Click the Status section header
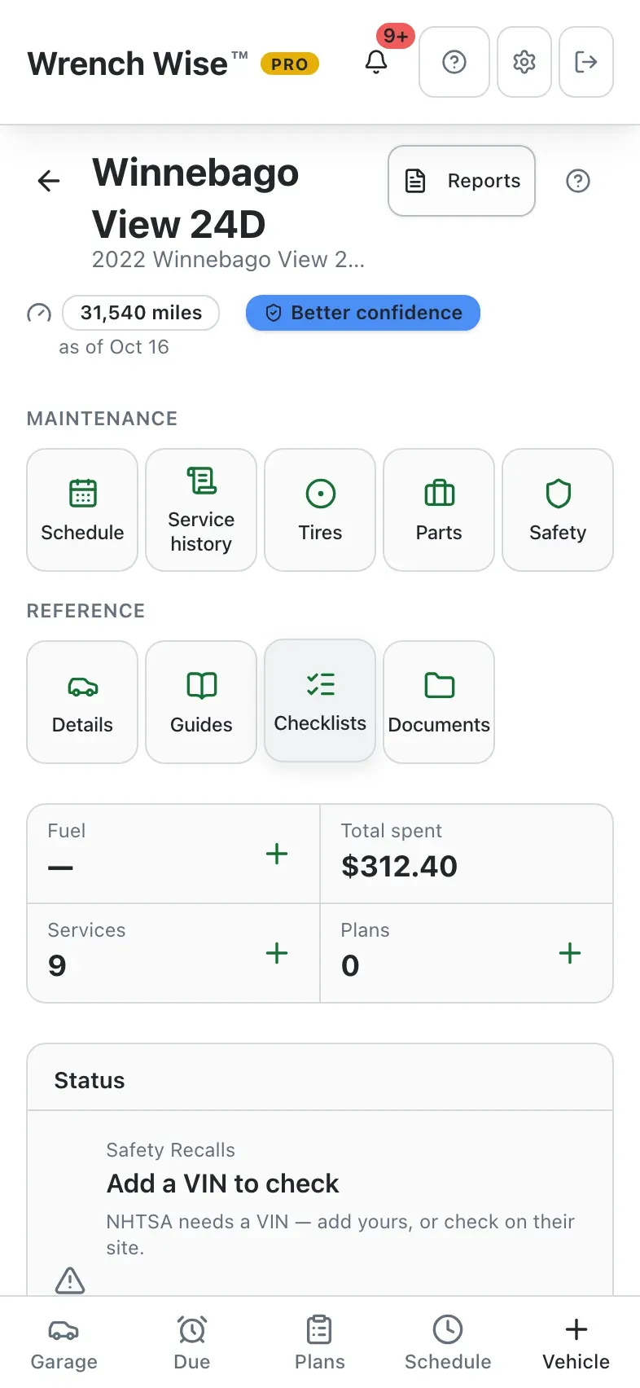 tap(90, 1080)
